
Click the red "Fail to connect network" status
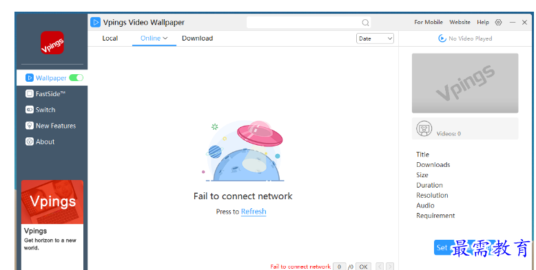pos(300,267)
